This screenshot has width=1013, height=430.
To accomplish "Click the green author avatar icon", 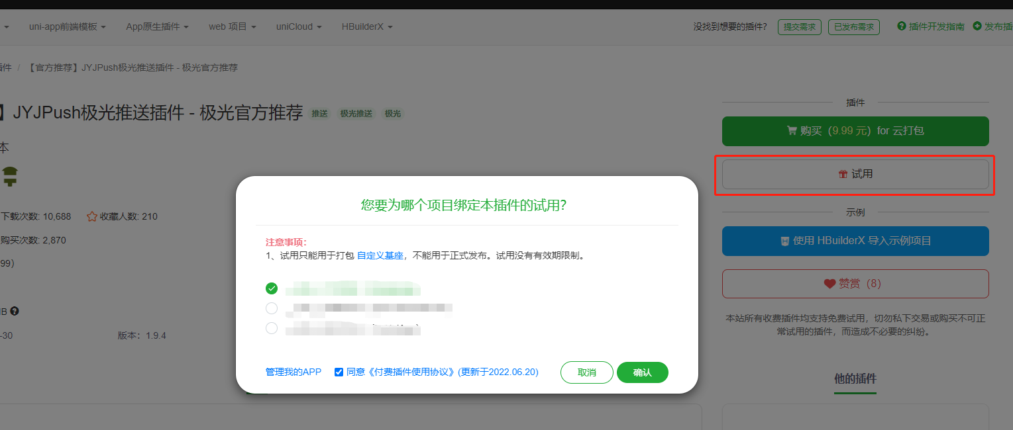I will pos(9,175).
